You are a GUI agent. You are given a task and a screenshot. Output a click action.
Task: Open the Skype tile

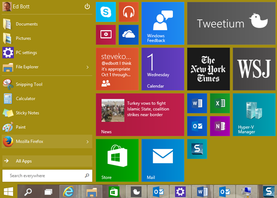tap(106, 12)
